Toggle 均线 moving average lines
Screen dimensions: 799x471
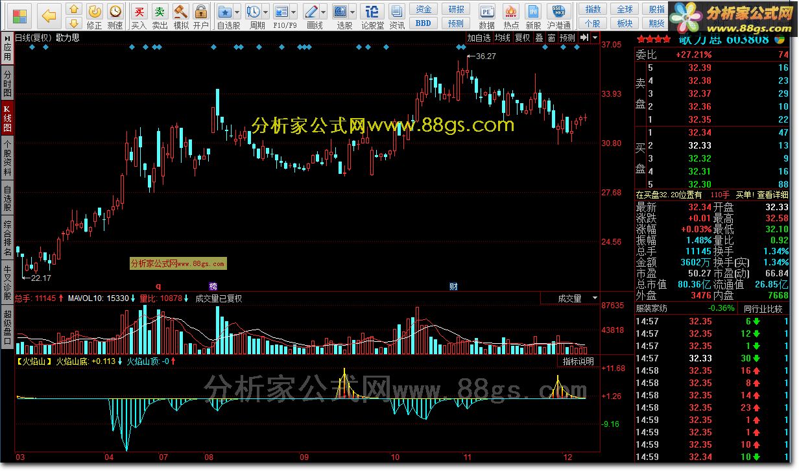point(502,38)
